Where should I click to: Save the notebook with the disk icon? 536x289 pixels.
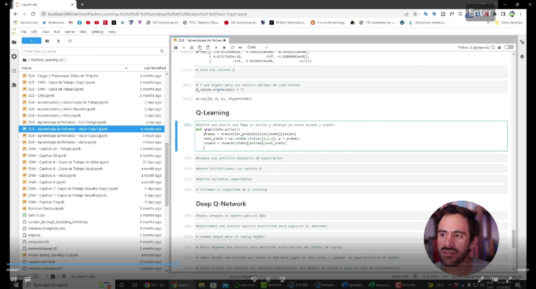[176, 48]
